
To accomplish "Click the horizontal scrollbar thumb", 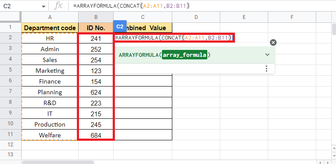I will click(x=58, y=162).
